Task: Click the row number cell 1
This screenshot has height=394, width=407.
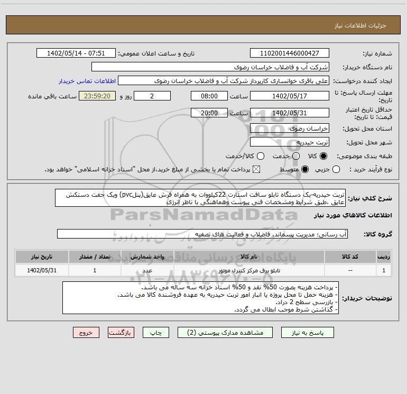Action: (x=384, y=270)
